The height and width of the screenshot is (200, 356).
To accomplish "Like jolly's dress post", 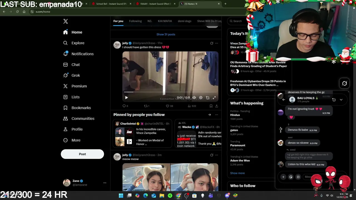I will click(169, 106).
